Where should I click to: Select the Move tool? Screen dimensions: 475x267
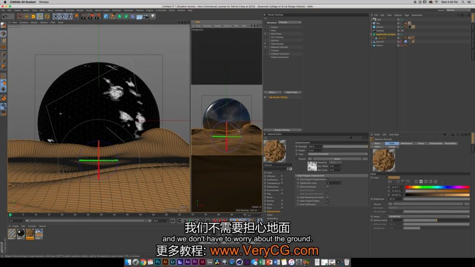26,16
